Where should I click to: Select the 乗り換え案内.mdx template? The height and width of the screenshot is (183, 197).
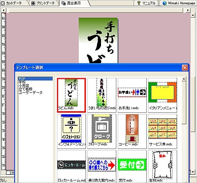(x=102, y=167)
